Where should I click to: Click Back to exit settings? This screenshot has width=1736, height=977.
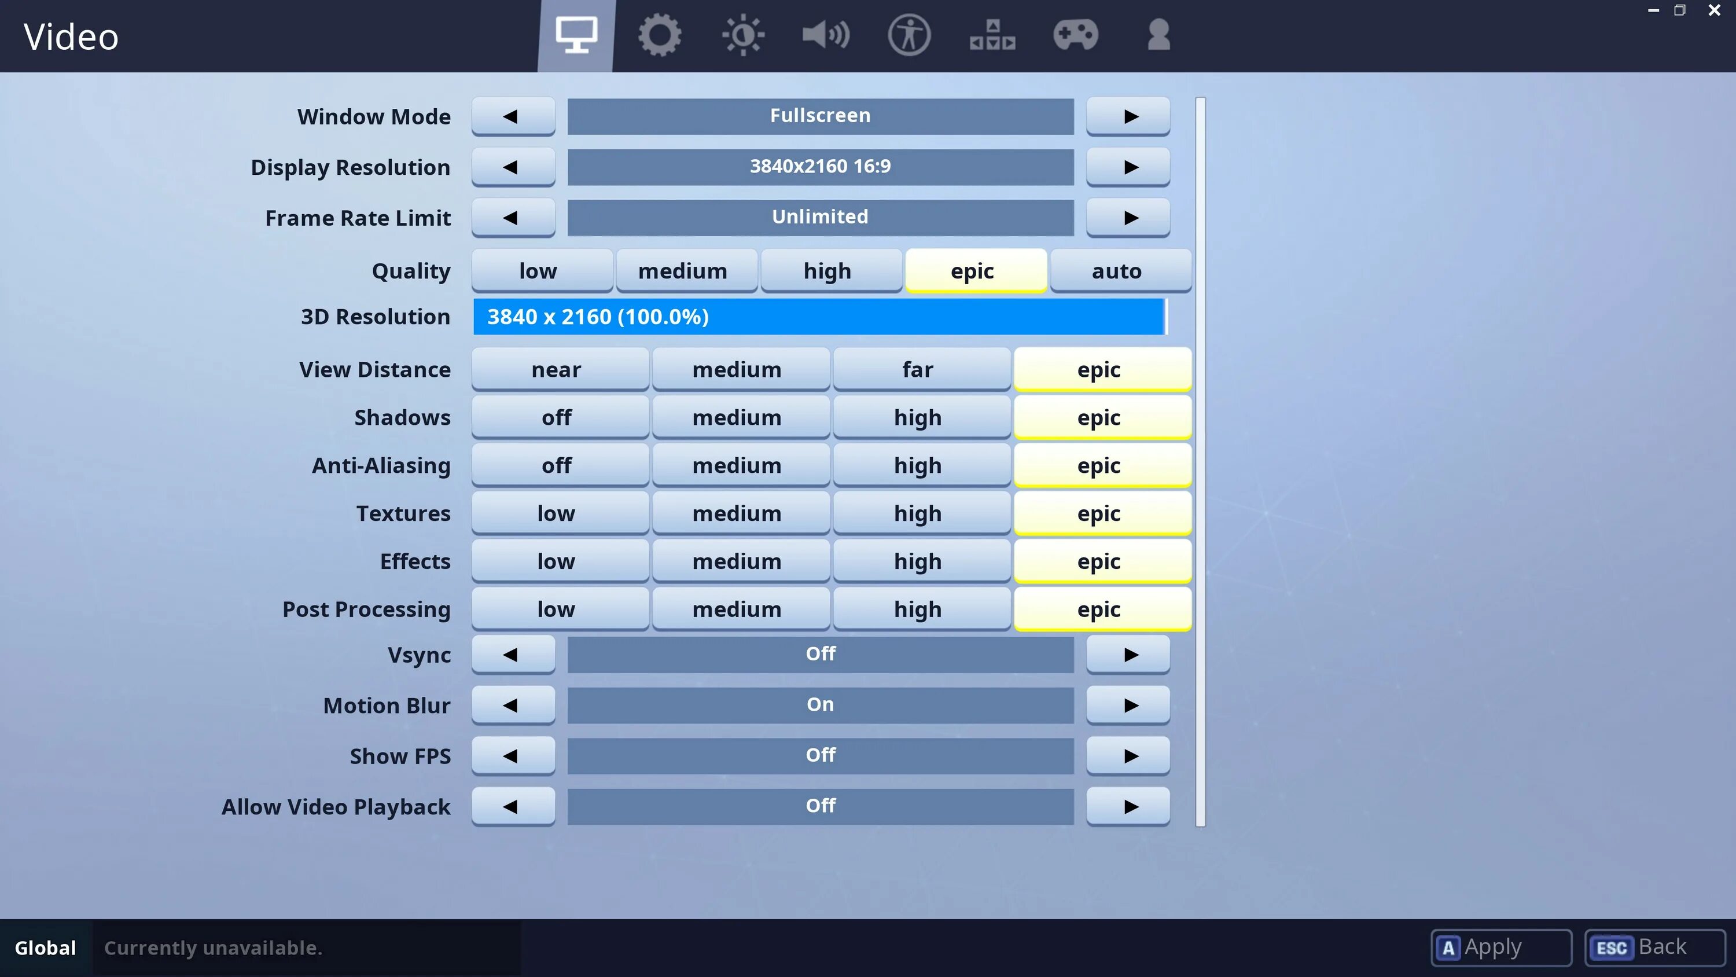pyautogui.click(x=1661, y=946)
